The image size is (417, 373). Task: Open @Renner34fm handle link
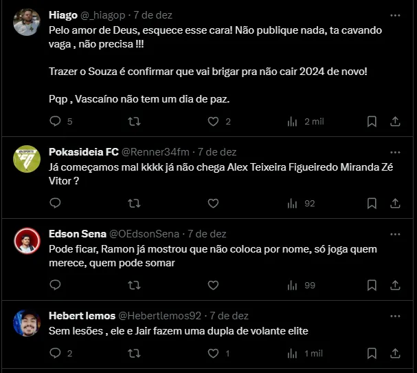pyautogui.click(x=155, y=152)
